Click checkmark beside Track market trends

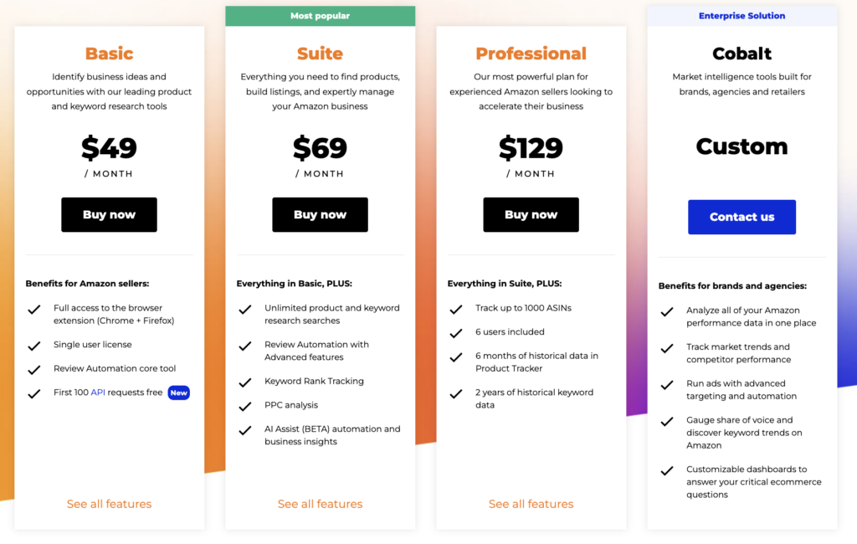[x=667, y=347]
